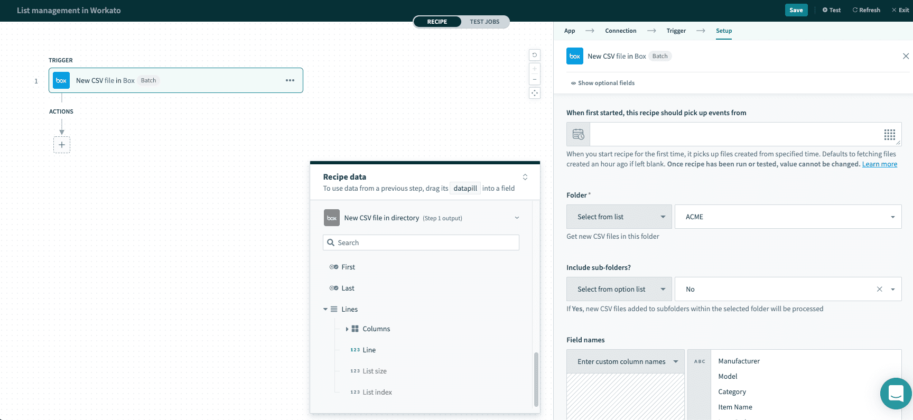Close the setup panel with X
Screen dimensions: 913x420
(x=906, y=56)
